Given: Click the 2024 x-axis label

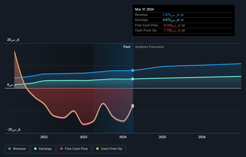Looking at the screenshot, I should [123, 137].
